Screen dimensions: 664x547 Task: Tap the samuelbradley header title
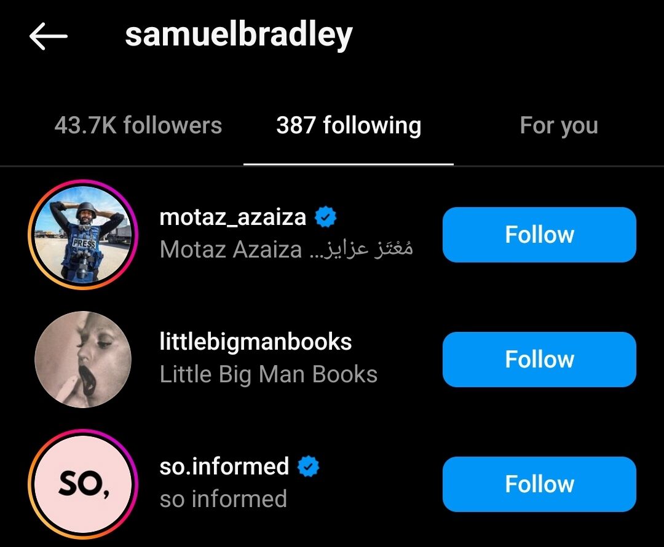click(x=239, y=36)
